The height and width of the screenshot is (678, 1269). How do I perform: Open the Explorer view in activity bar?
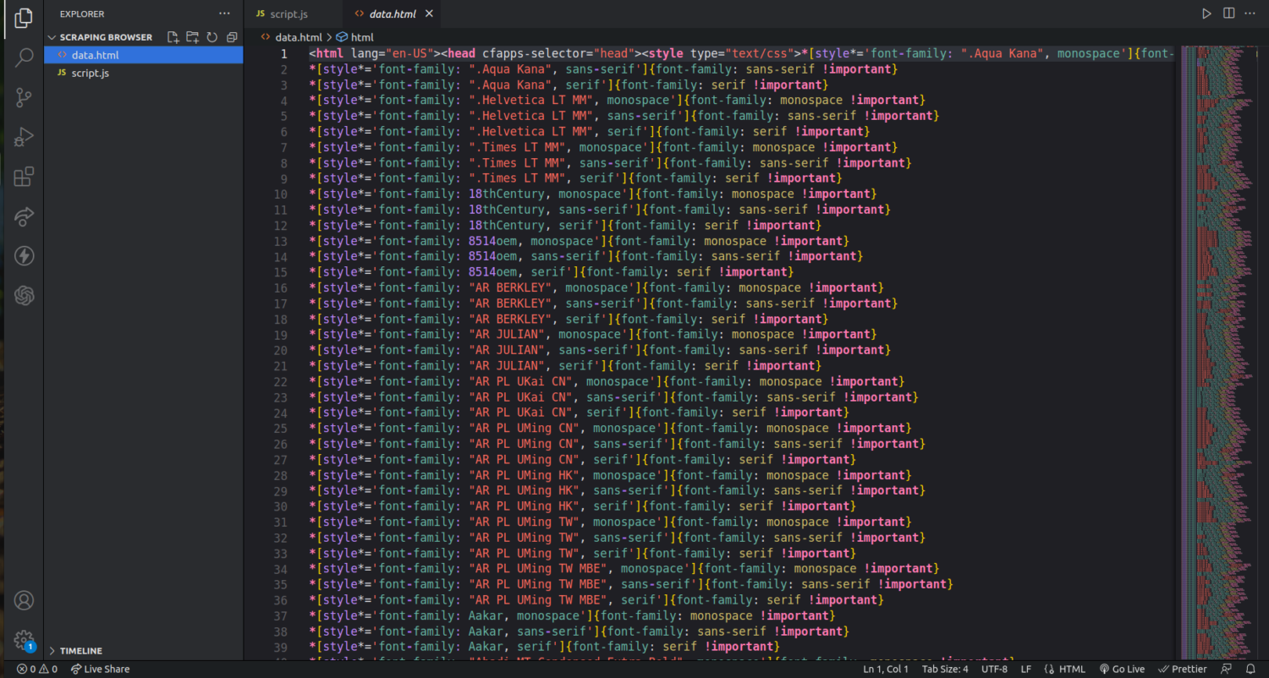(24, 18)
